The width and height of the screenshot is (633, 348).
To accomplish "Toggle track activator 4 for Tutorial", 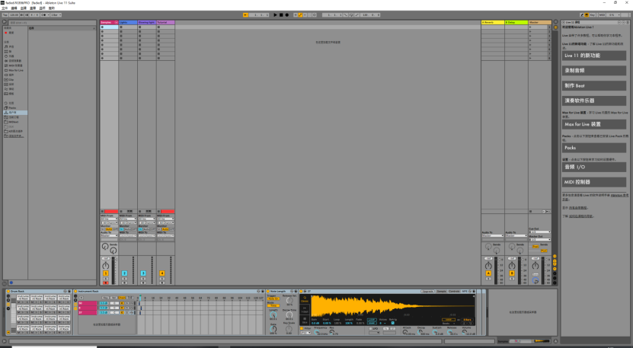I will 162,273.
